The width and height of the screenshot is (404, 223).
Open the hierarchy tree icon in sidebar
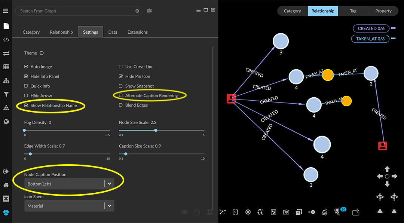click(6, 81)
